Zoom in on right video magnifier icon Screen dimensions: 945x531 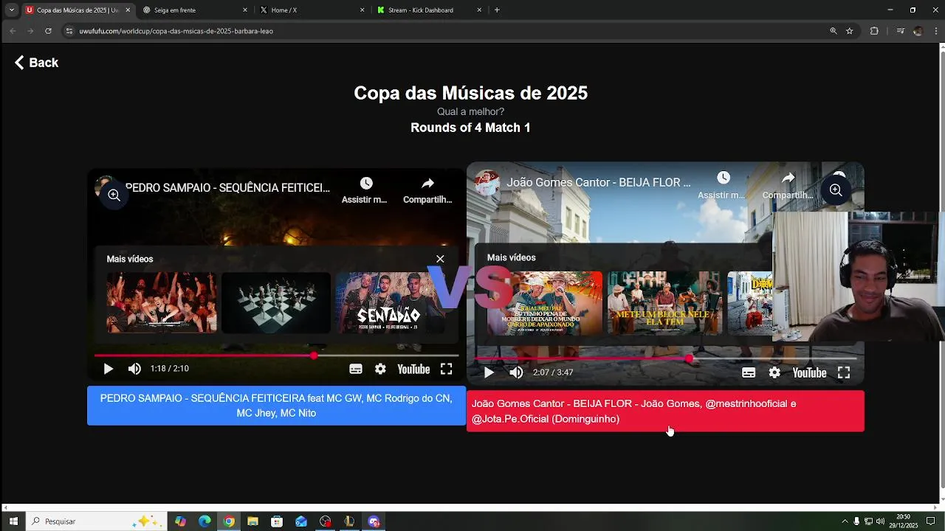click(x=835, y=190)
